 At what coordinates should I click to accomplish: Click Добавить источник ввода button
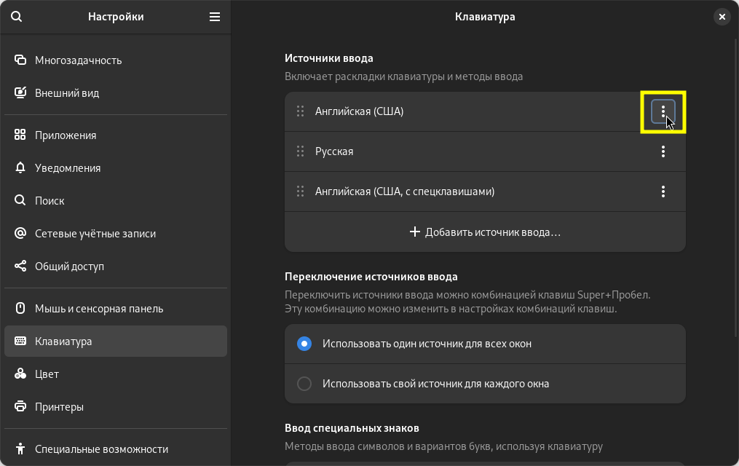coord(485,232)
